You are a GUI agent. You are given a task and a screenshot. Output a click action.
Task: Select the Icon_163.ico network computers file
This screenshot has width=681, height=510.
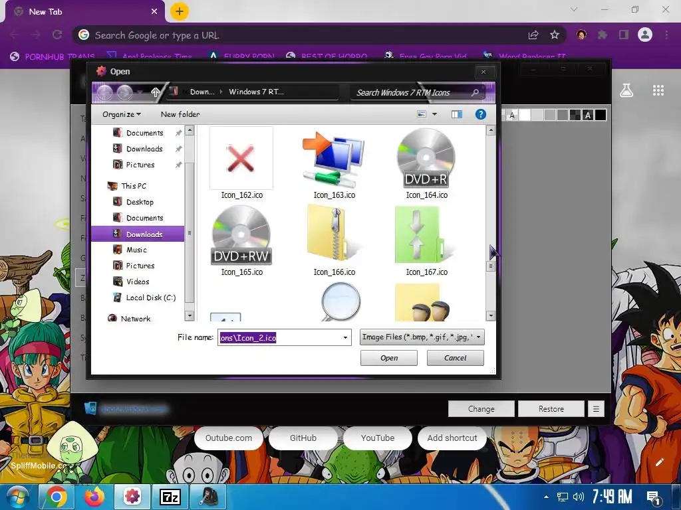click(x=334, y=163)
